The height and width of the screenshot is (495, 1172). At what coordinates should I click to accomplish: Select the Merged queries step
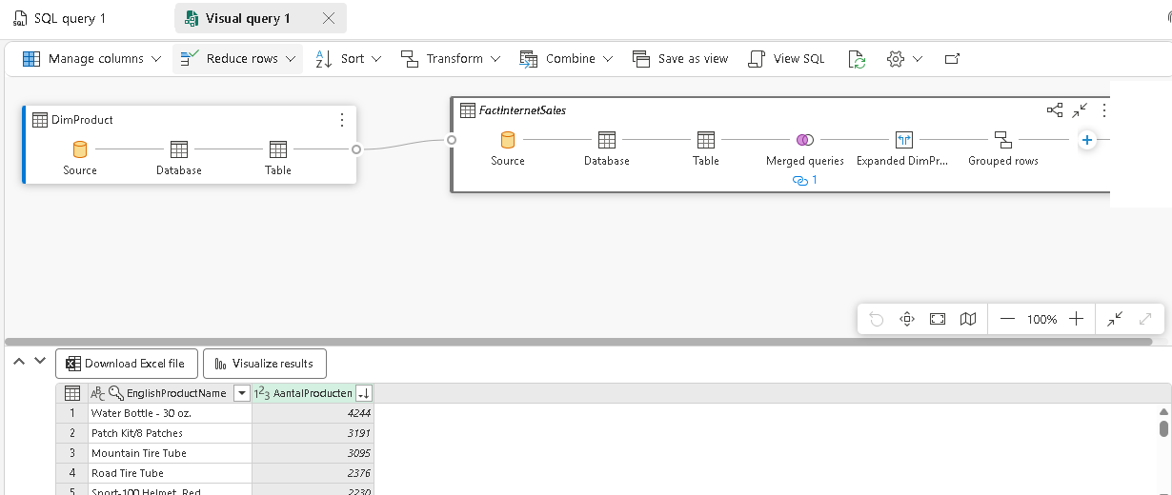click(805, 148)
